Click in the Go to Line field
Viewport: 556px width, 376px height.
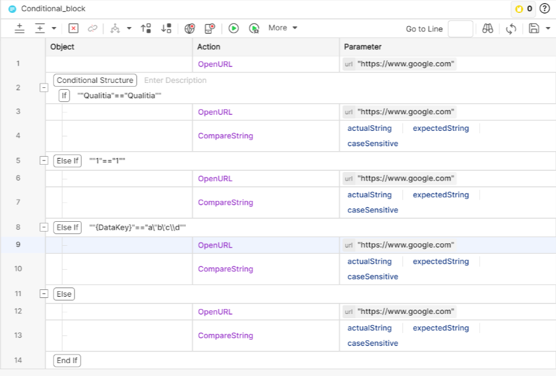pyautogui.click(x=460, y=29)
